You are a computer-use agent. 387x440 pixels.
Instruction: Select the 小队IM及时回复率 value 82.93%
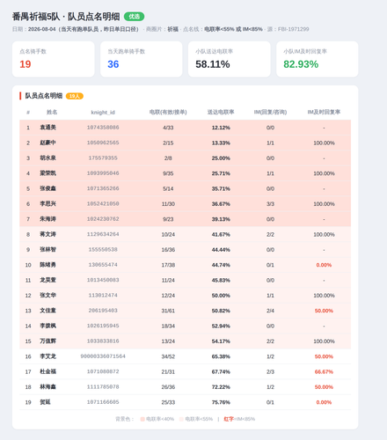point(301,64)
